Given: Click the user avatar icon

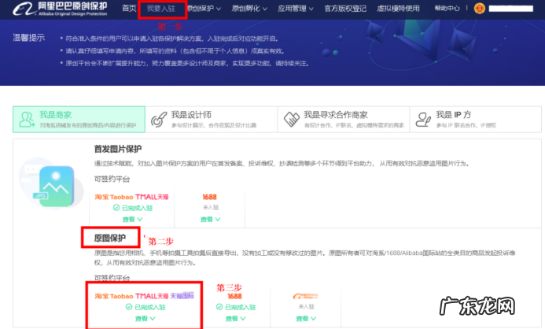Looking at the screenshot, I should pos(480,8).
